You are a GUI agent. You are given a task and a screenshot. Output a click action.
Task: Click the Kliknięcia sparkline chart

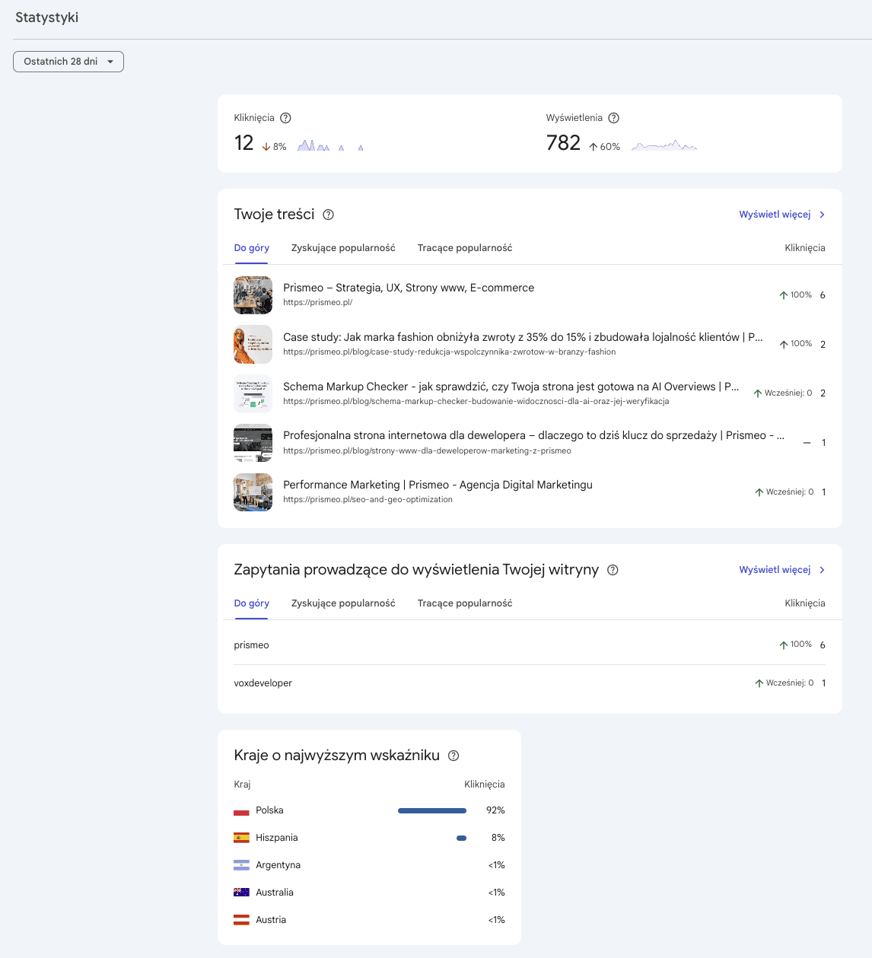[x=330, y=145]
